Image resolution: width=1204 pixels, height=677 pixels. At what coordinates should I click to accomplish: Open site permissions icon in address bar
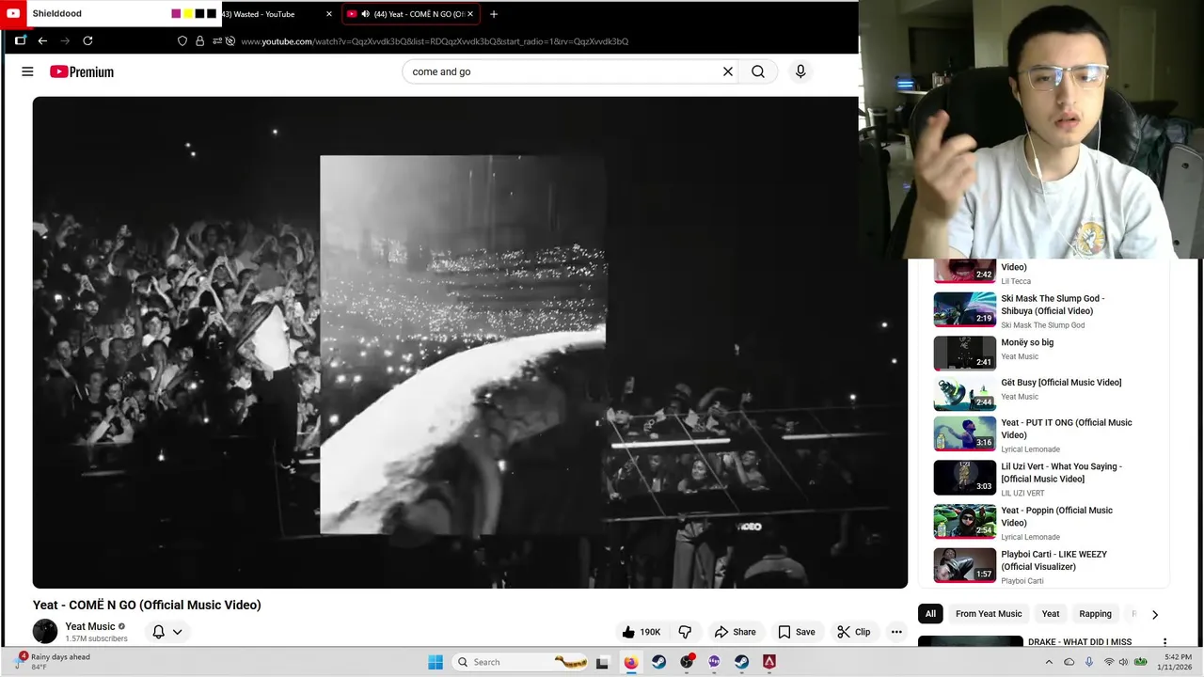coord(217,41)
